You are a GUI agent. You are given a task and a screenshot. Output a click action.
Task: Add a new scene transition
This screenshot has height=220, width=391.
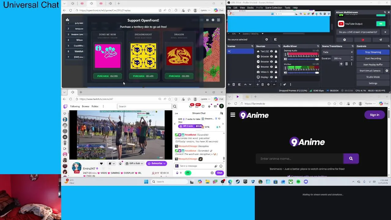point(341,64)
